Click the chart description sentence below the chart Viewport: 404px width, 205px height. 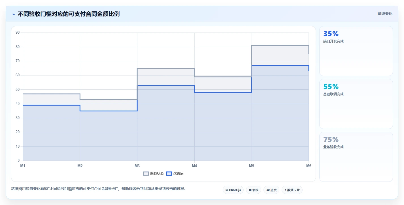[x=99, y=189]
